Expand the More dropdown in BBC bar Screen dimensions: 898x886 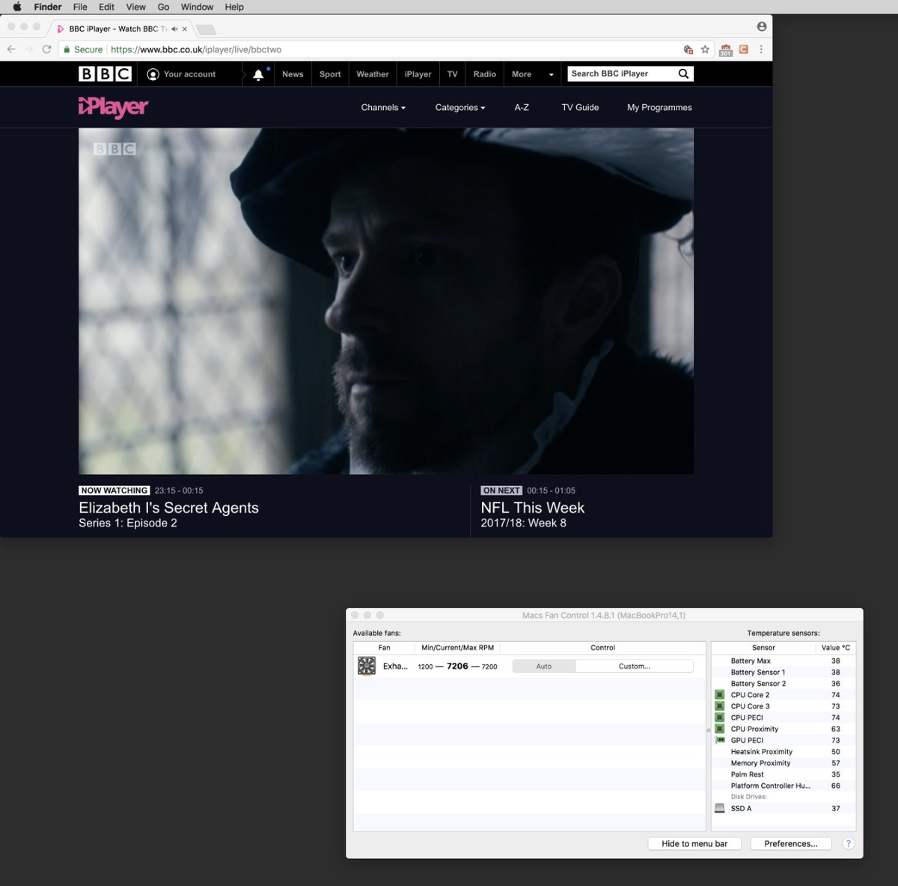[x=522, y=74]
